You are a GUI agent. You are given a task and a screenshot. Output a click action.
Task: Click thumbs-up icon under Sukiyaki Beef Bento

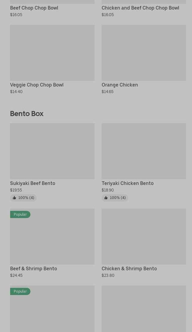(14, 198)
